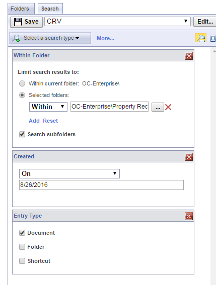The width and height of the screenshot is (216, 285).
Task: Click the highlighted search pane icon
Action: (201, 38)
